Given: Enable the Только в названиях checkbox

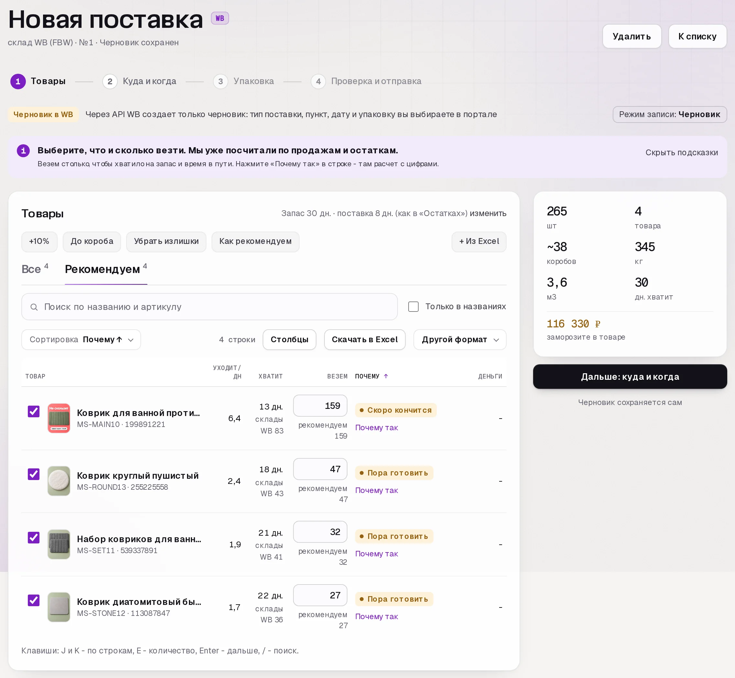Looking at the screenshot, I should (413, 307).
